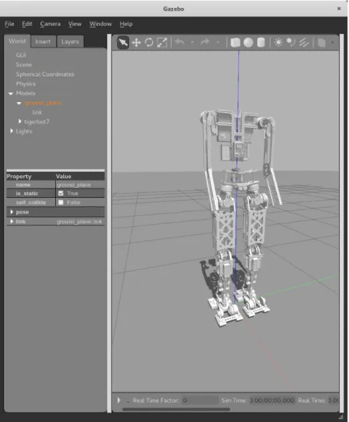Expand the tigerbot7 model node
349x422 pixels.
tap(20, 121)
